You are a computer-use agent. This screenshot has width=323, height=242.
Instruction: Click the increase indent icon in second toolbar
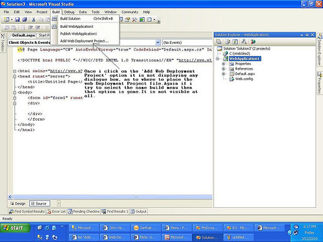click(37, 28)
